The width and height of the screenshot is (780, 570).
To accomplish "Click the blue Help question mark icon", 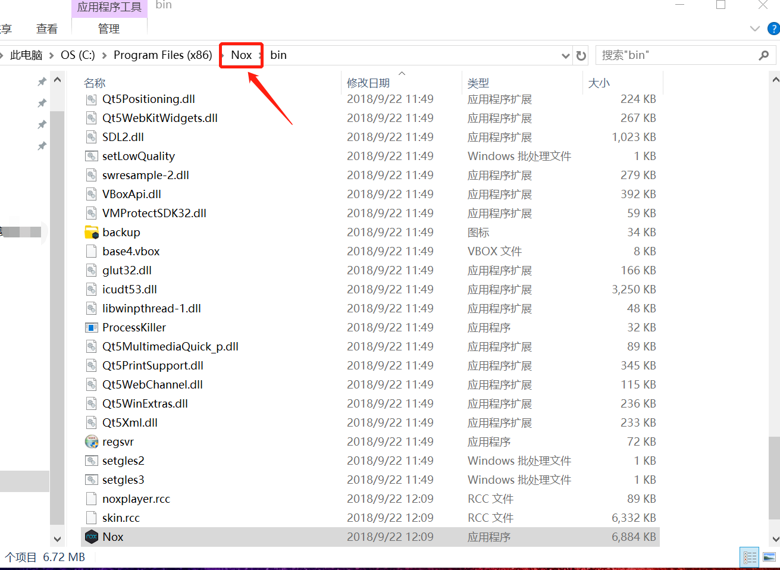I will click(773, 27).
